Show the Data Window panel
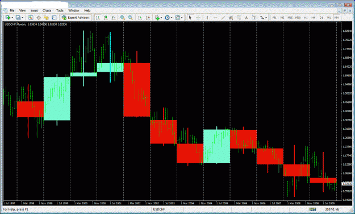 point(39,18)
